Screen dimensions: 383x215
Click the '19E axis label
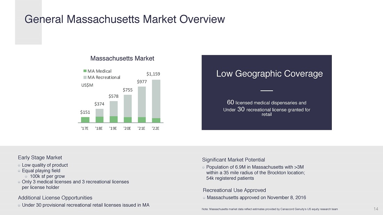tap(113, 128)
